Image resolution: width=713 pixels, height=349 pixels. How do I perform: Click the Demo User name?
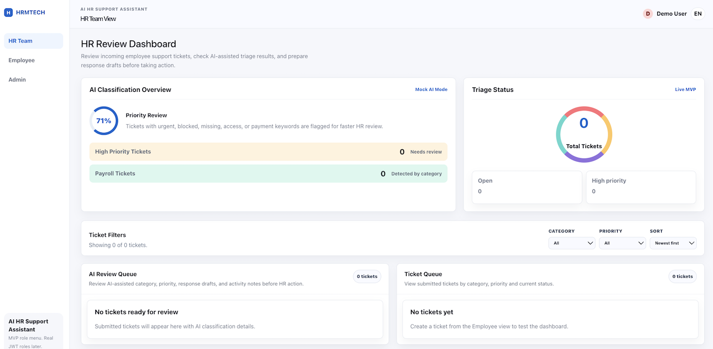tap(672, 14)
